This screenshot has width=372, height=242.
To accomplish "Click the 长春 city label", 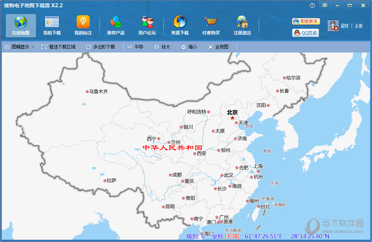I will 284,91.
